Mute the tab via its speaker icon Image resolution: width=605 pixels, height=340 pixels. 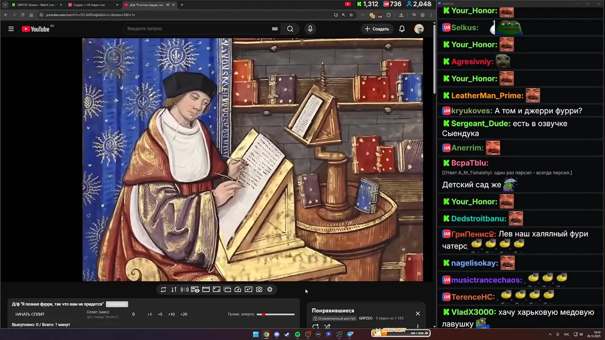(x=167, y=5)
